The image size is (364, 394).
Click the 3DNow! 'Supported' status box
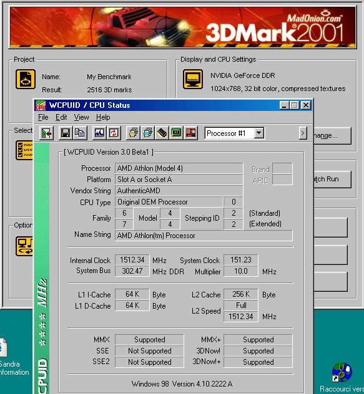pyautogui.click(x=258, y=351)
